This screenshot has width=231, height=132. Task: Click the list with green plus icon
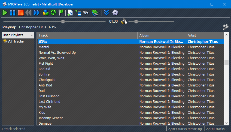(x=78, y=13)
